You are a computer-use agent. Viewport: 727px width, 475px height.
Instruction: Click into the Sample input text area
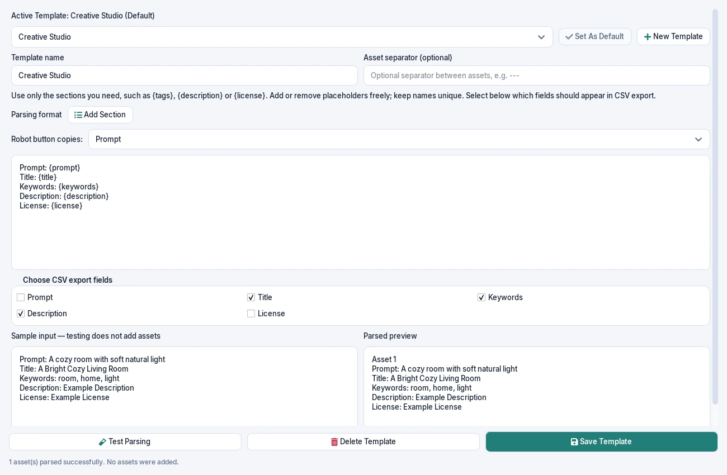(x=185, y=387)
